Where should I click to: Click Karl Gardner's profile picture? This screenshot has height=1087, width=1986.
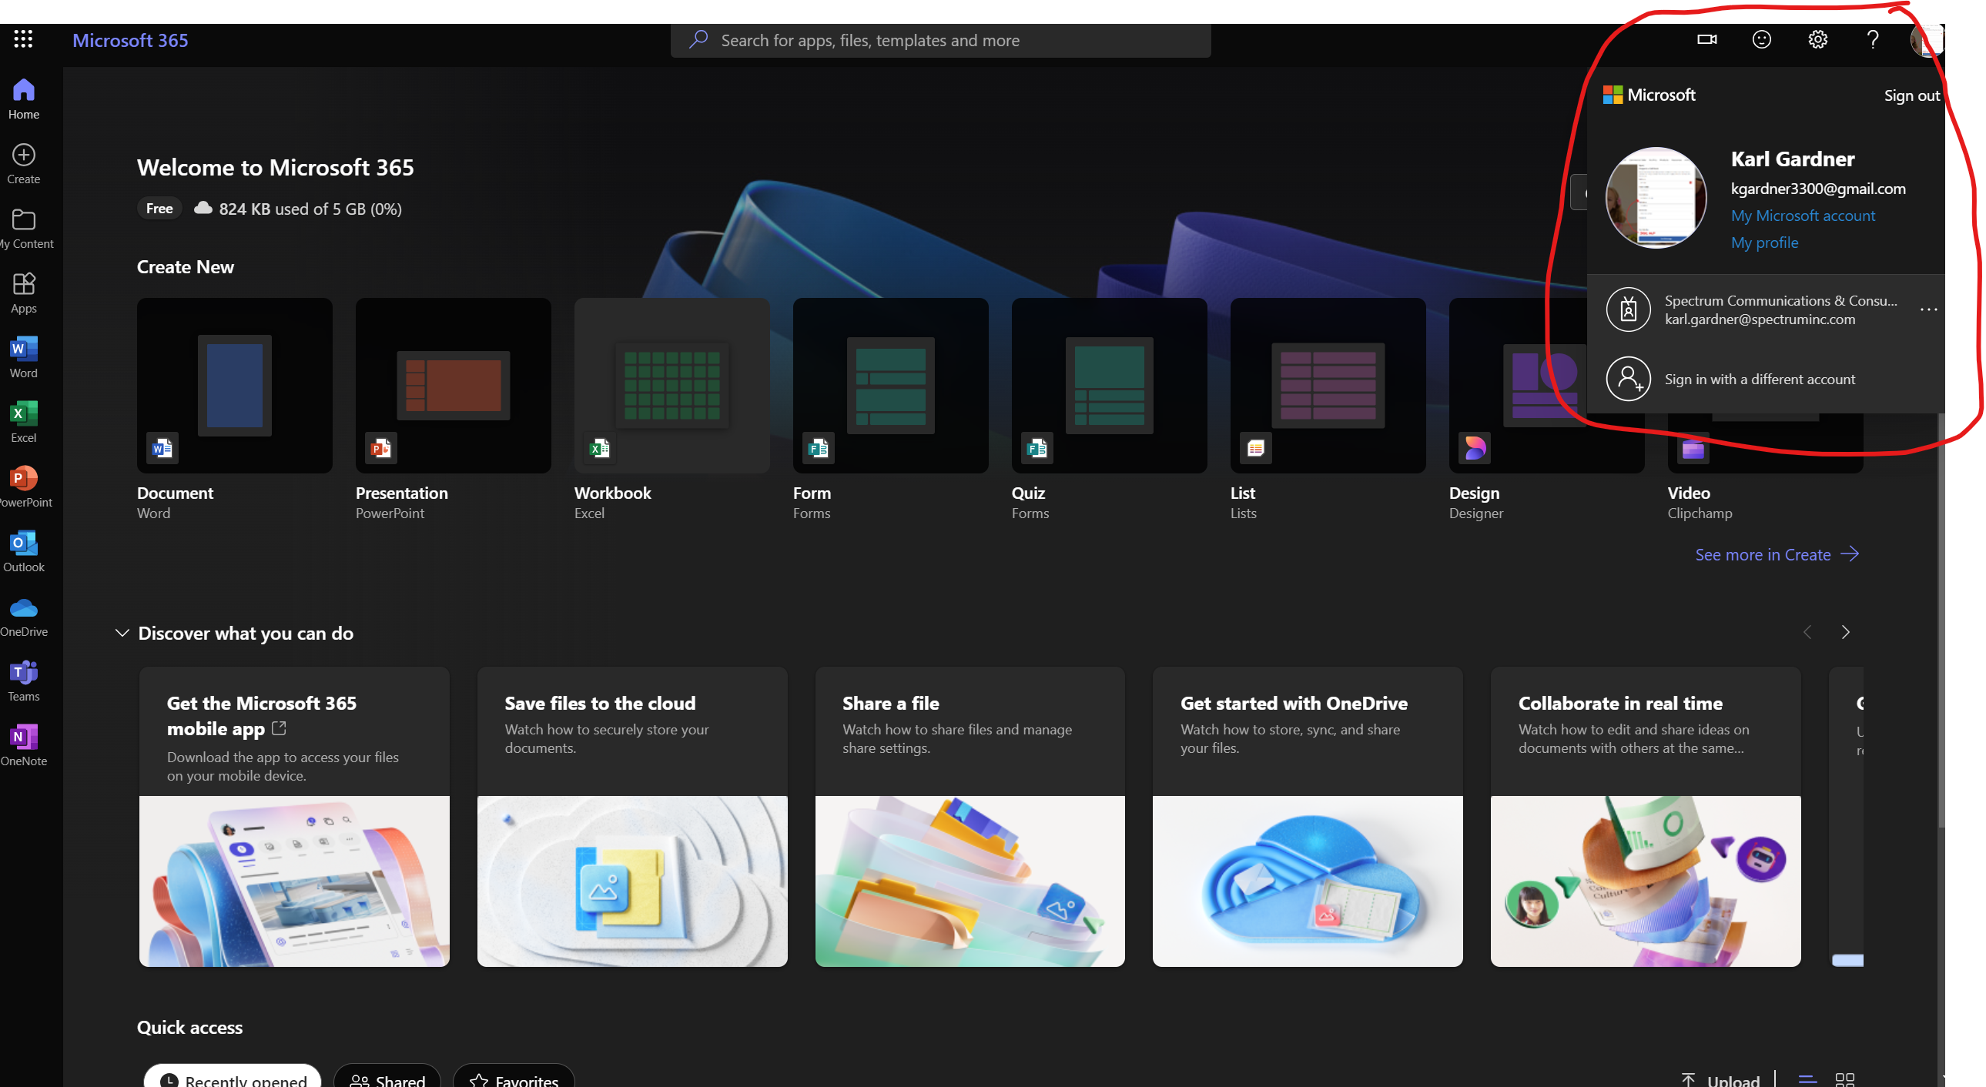[x=1656, y=197]
